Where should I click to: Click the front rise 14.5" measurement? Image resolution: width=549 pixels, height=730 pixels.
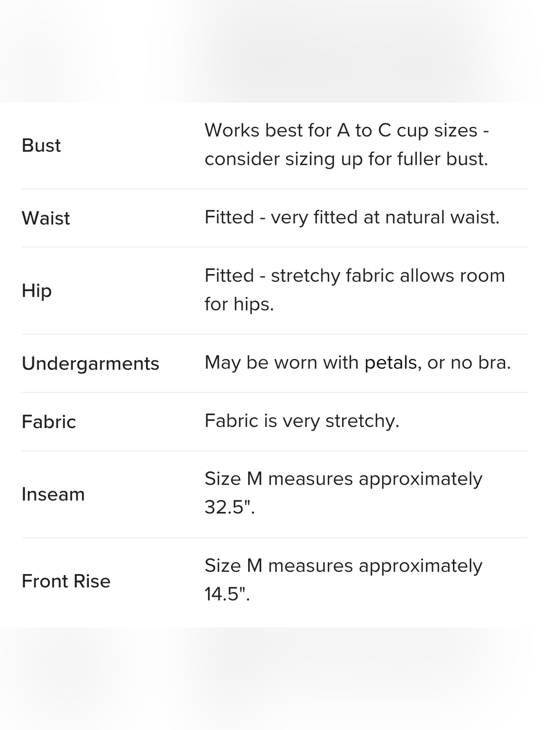[343, 580]
